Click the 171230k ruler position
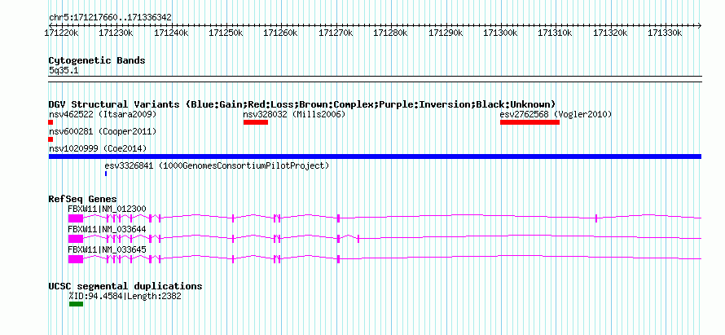The height and width of the screenshot is (335, 725). pyautogui.click(x=116, y=33)
